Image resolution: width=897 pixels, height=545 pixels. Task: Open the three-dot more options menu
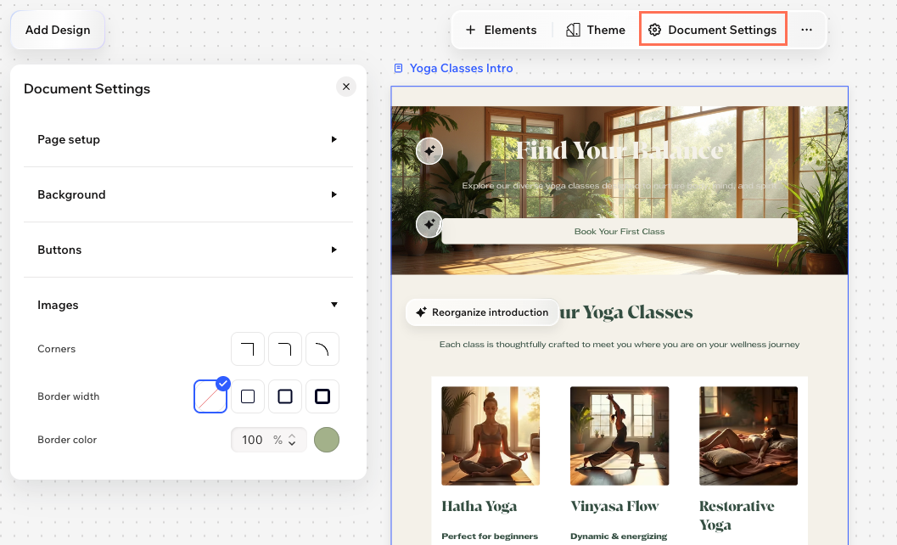point(806,30)
